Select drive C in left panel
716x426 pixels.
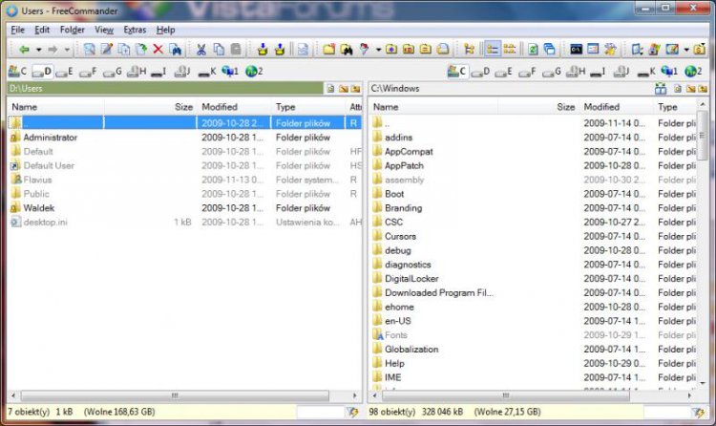(x=17, y=72)
